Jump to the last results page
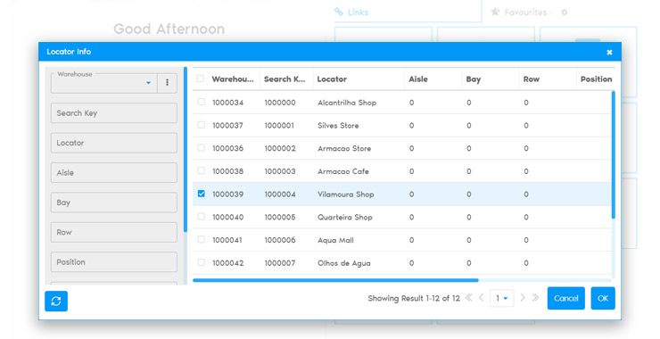Image resolution: width=660 pixels, height=339 pixels. 535,298
